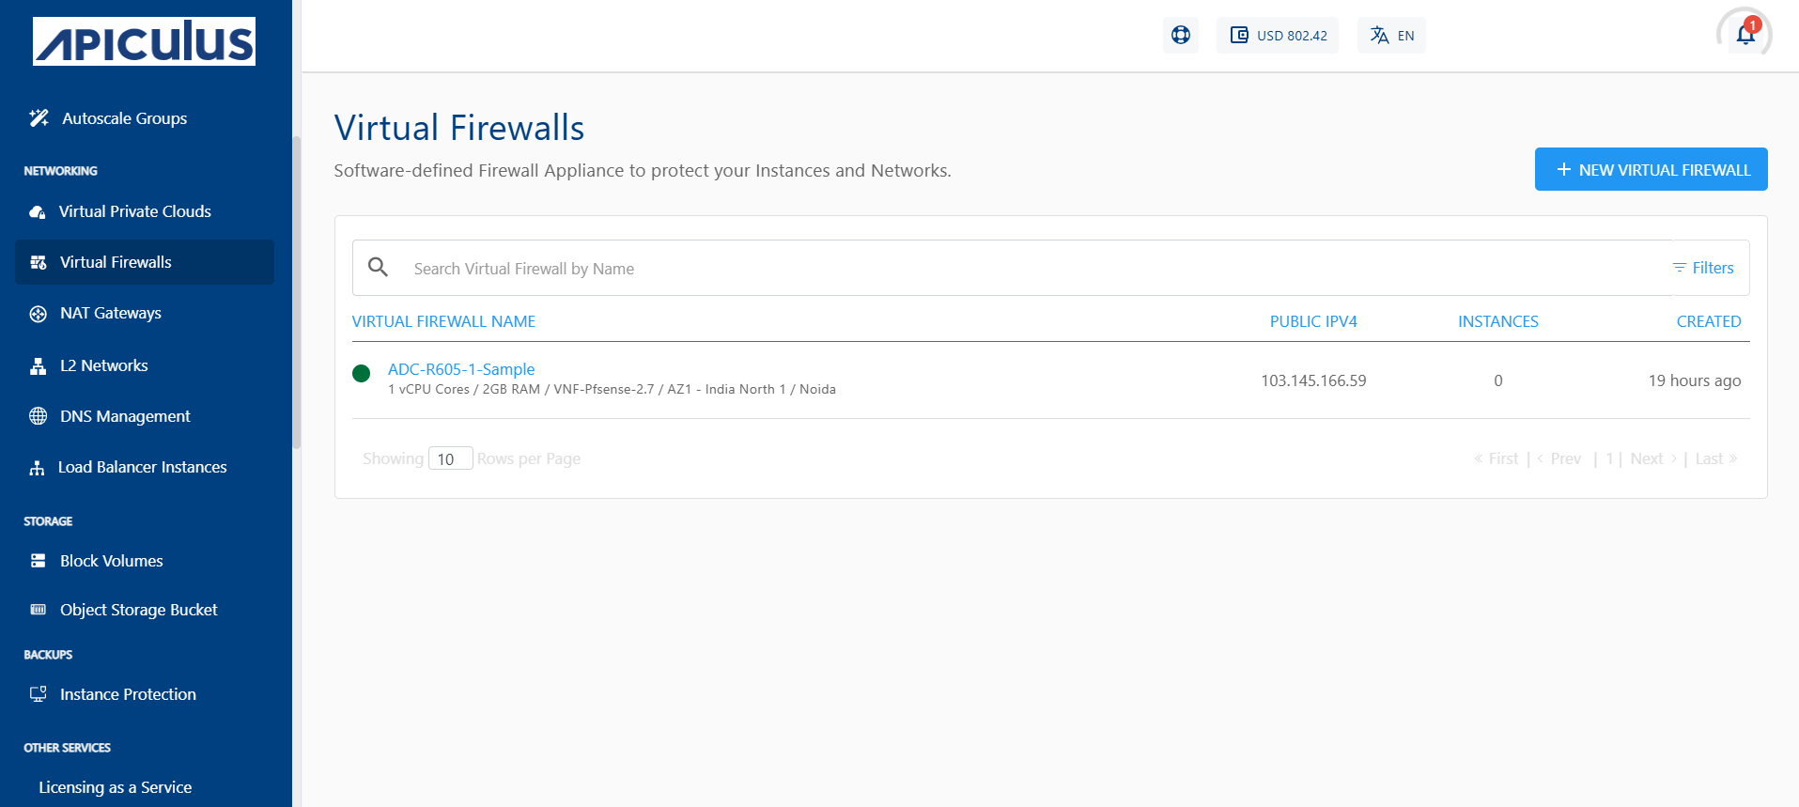This screenshot has height=807, width=1799.
Task: Sort by Public IPv4 column header
Action: pyautogui.click(x=1313, y=321)
